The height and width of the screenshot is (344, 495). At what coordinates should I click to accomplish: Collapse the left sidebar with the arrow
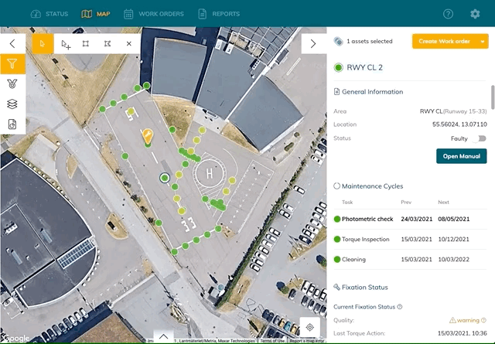[12, 44]
